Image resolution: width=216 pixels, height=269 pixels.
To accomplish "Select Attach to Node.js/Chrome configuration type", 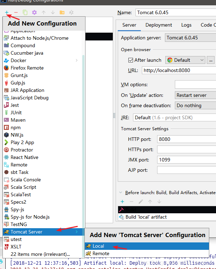I will pos(43,38).
